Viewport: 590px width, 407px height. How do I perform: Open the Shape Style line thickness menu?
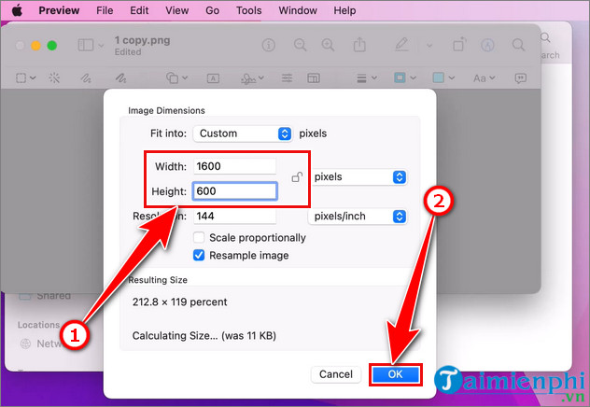(x=367, y=78)
